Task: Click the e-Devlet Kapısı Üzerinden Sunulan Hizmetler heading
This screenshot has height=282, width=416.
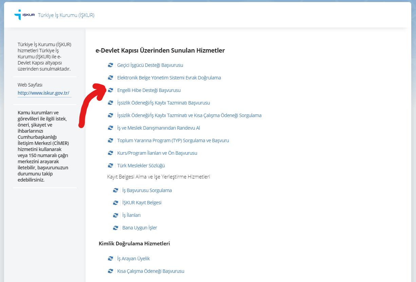Action: 160,51
